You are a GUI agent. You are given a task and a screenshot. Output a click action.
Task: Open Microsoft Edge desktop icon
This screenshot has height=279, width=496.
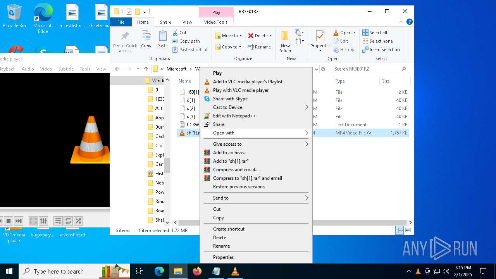click(x=43, y=19)
